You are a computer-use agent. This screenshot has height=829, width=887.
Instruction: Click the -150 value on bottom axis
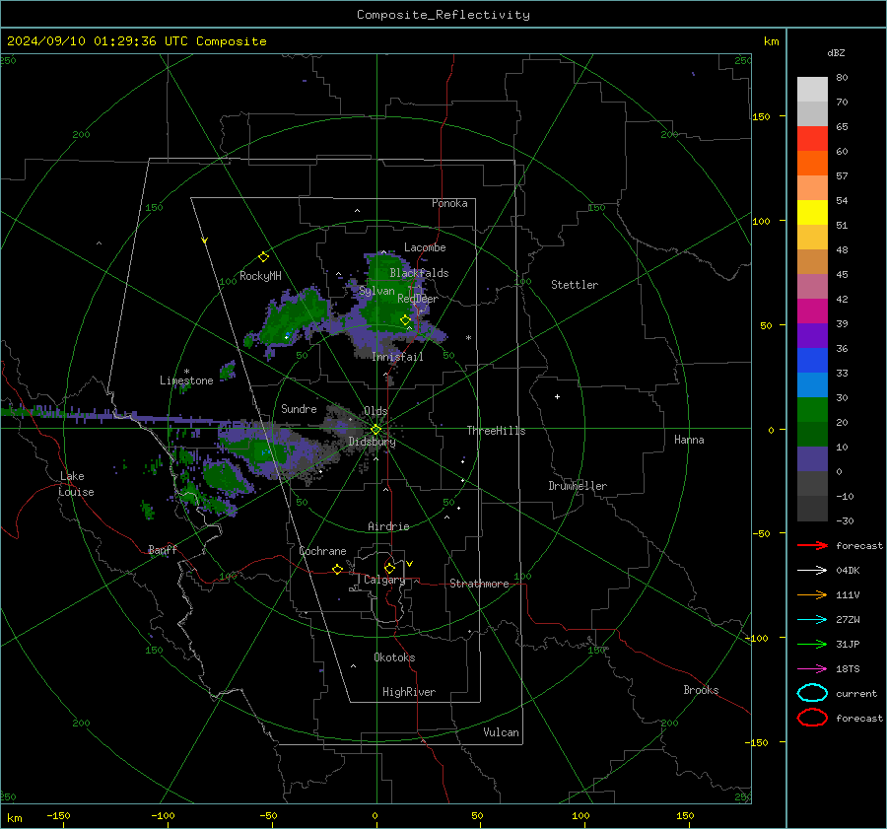pos(58,815)
